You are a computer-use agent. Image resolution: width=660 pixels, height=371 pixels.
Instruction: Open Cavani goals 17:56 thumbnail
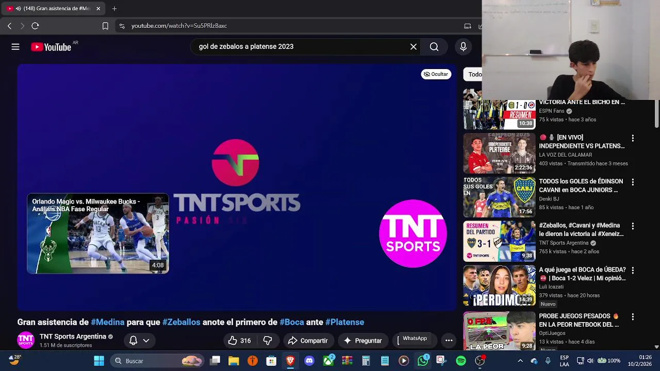[499, 197]
